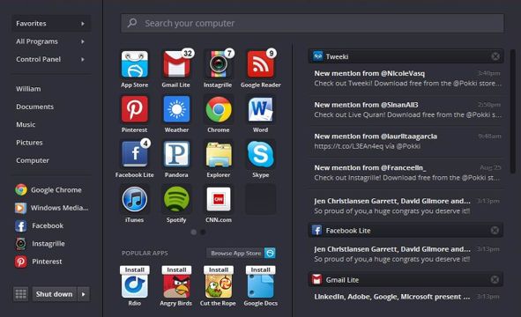Click the Facebook Lite header icon
Image resolution: width=521 pixels, height=317 pixels.
point(316,230)
